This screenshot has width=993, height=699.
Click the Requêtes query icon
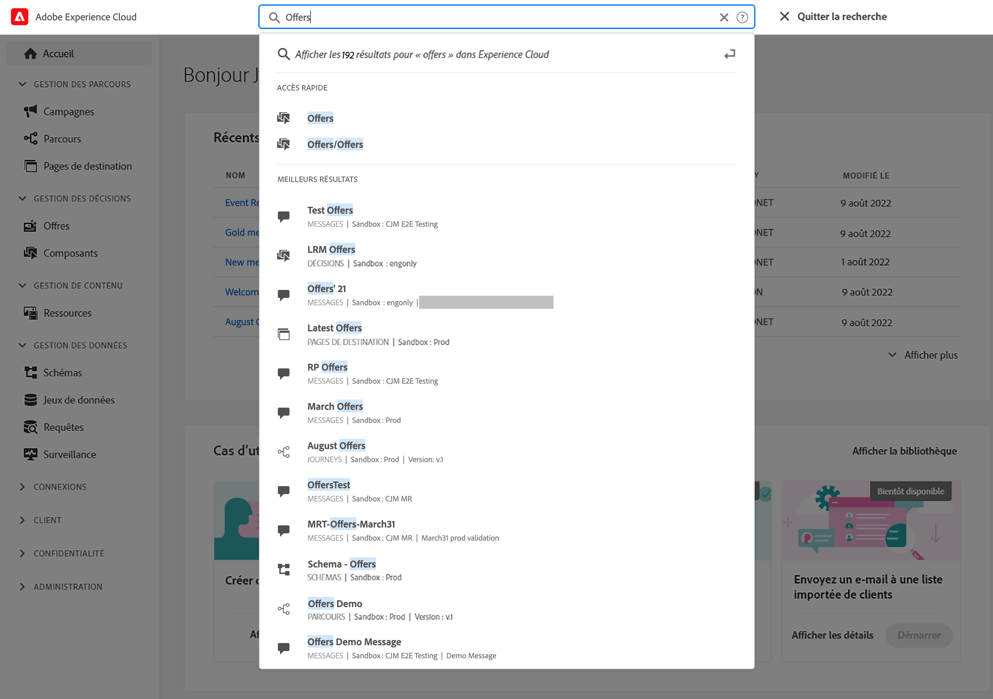tap(30, 427)
